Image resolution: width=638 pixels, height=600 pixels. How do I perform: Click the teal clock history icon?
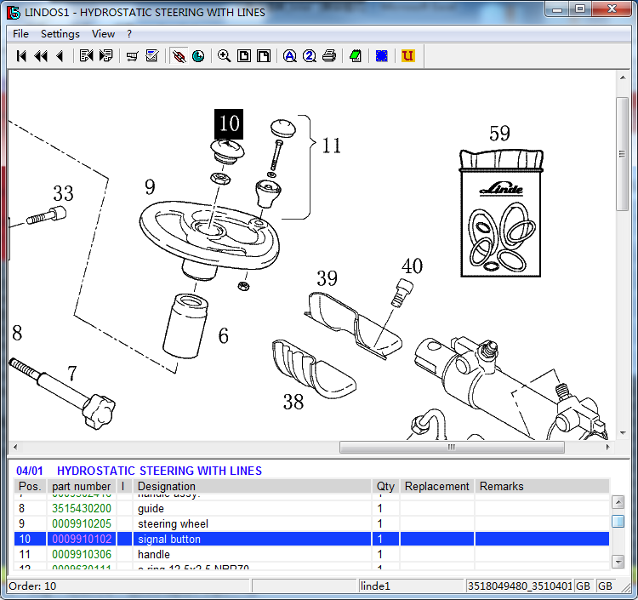198,56
